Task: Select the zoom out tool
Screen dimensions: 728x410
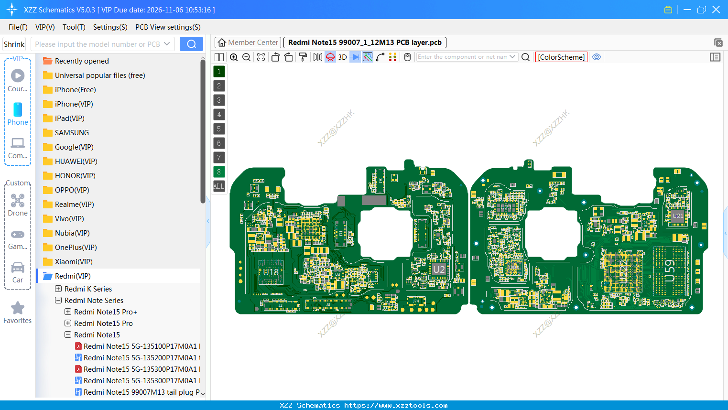Action: (246, 57)
